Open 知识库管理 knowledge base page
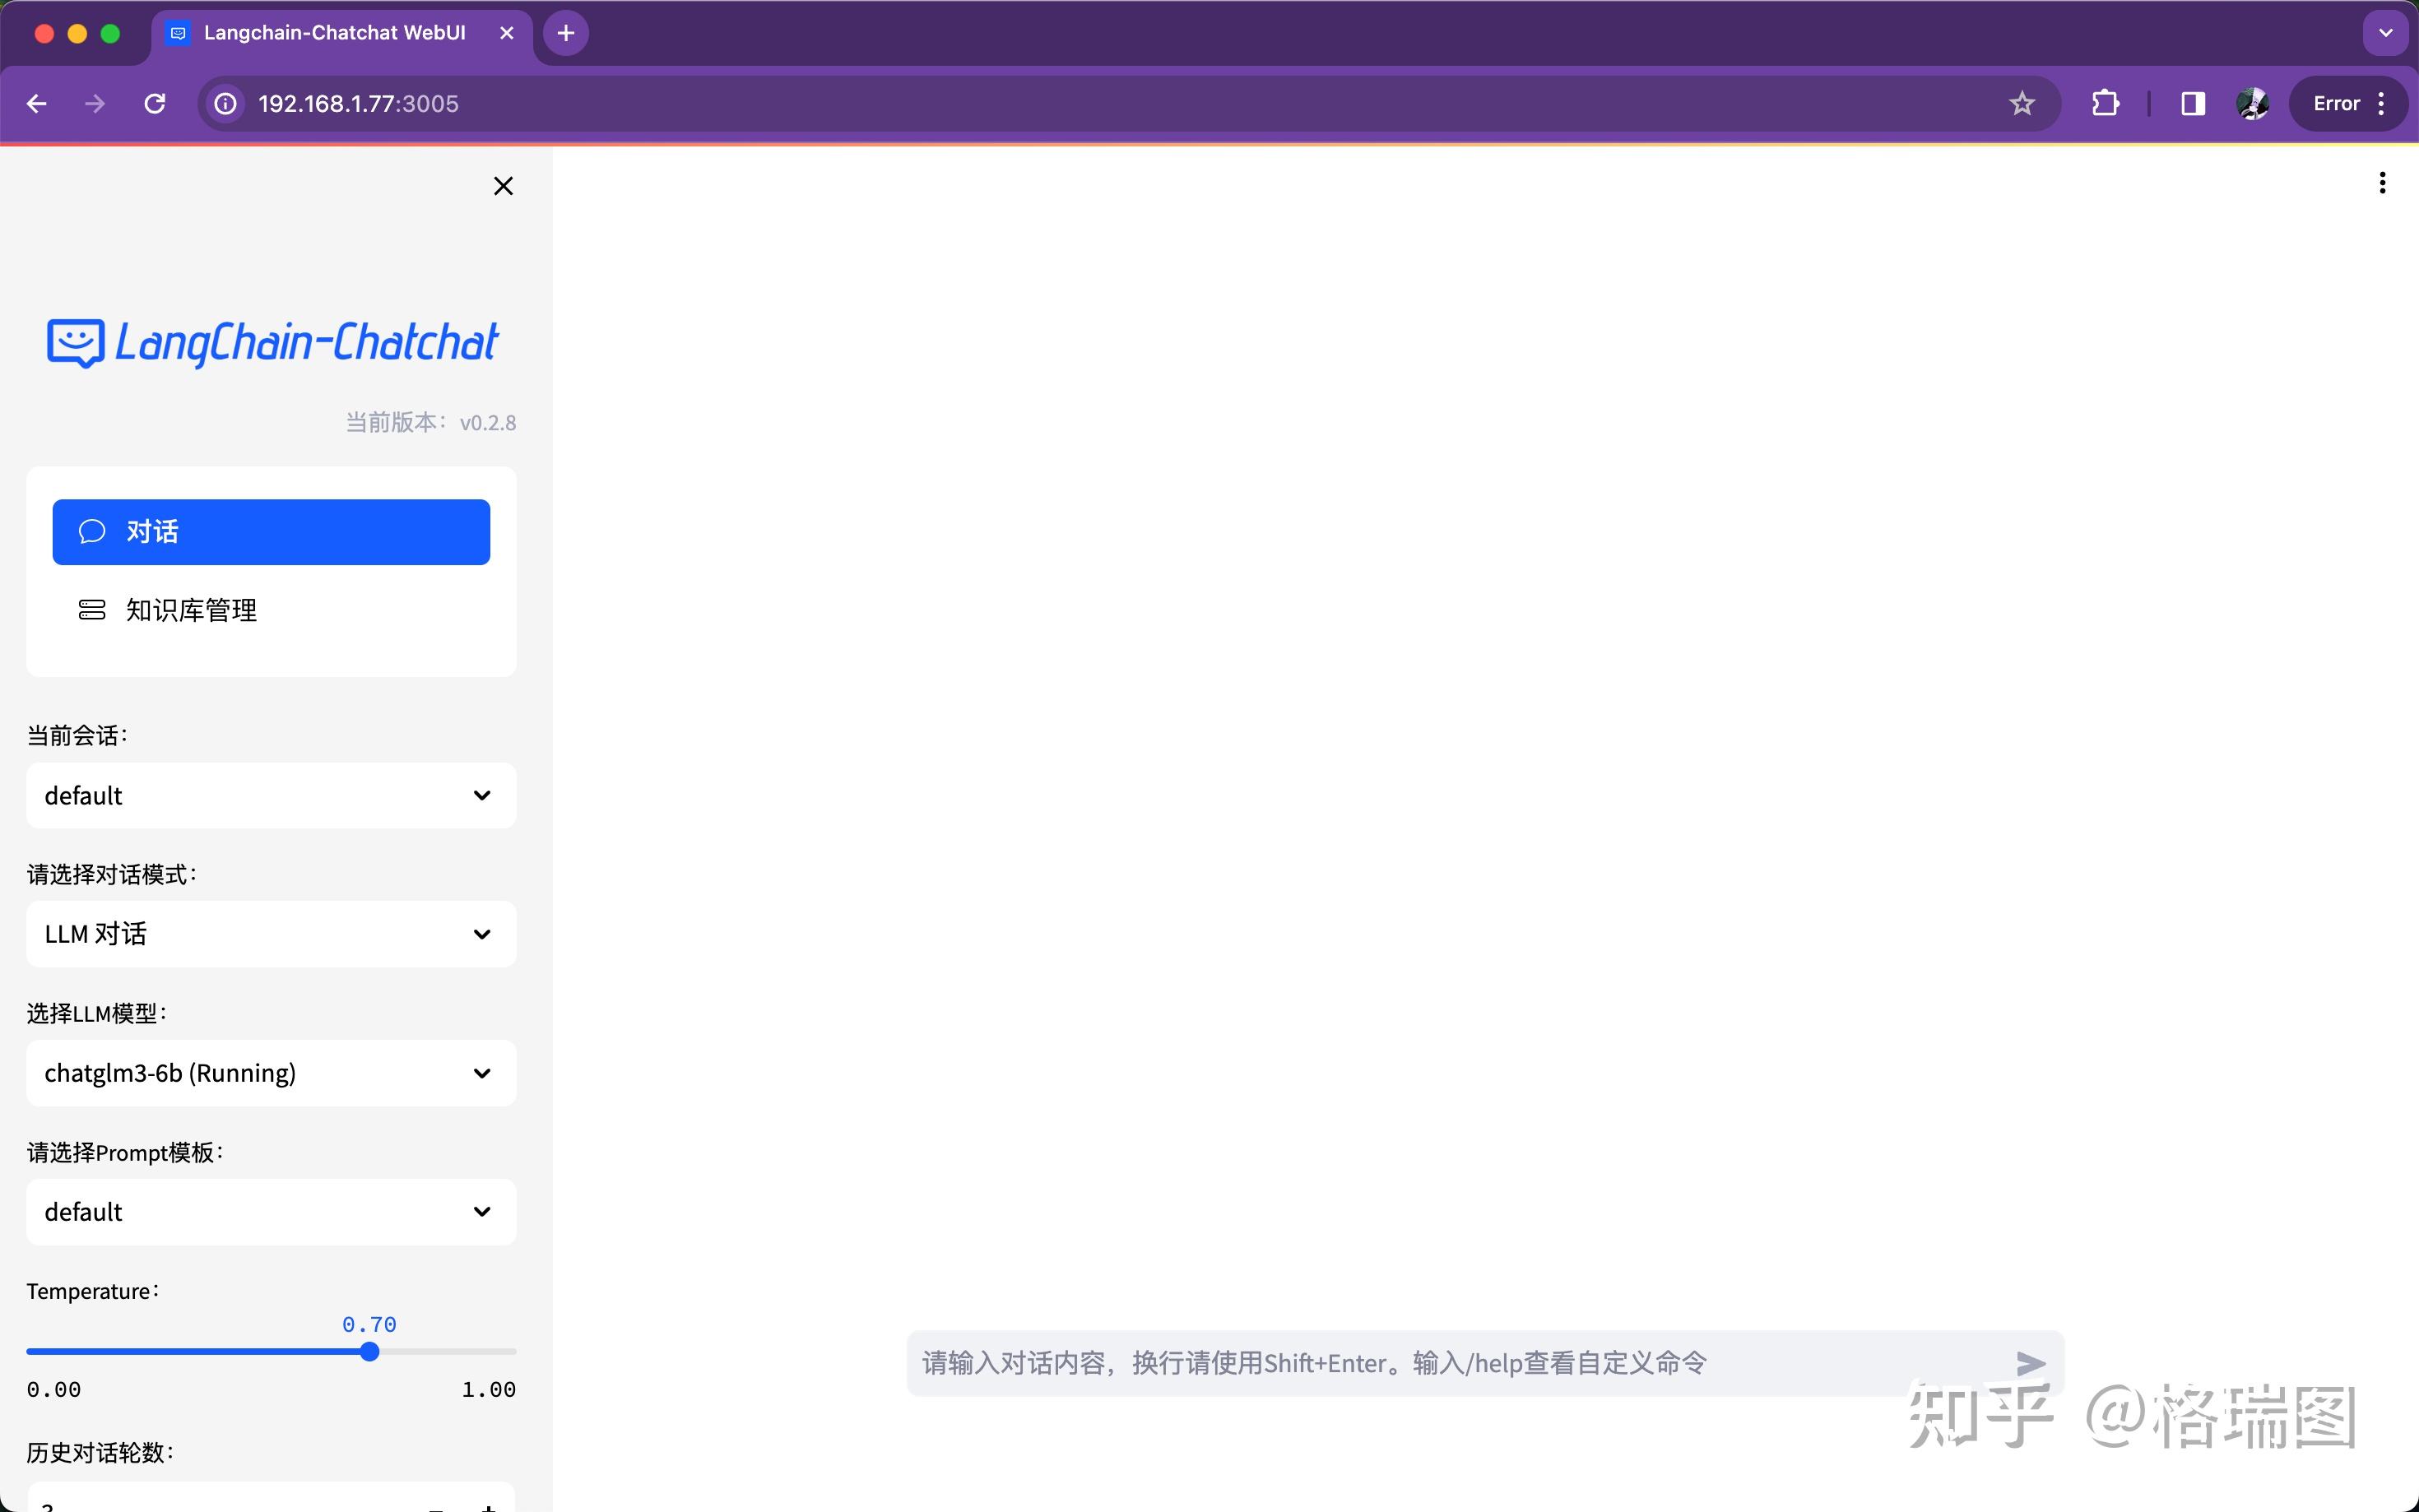This screenshot has height=1512, width=2419. click(x=271, y=610)
